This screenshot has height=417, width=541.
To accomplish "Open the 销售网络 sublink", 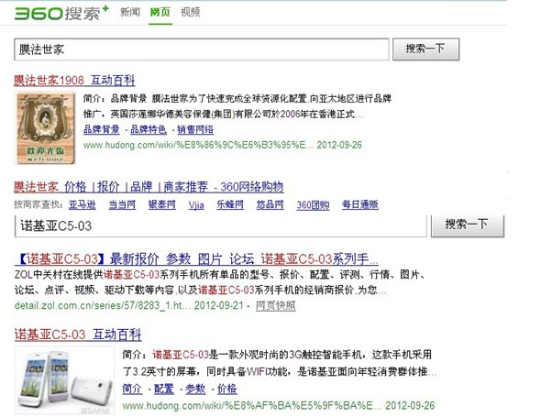I will (195, 129).
